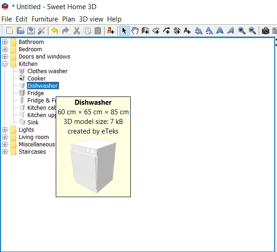Expand Doors and windows category
Screen dimensions: 277x252
[5, 57]
